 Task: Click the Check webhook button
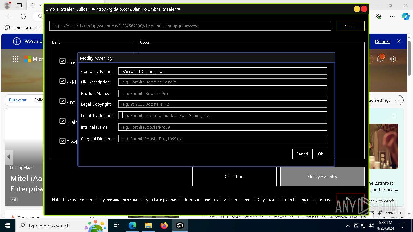tap(350, 26)
